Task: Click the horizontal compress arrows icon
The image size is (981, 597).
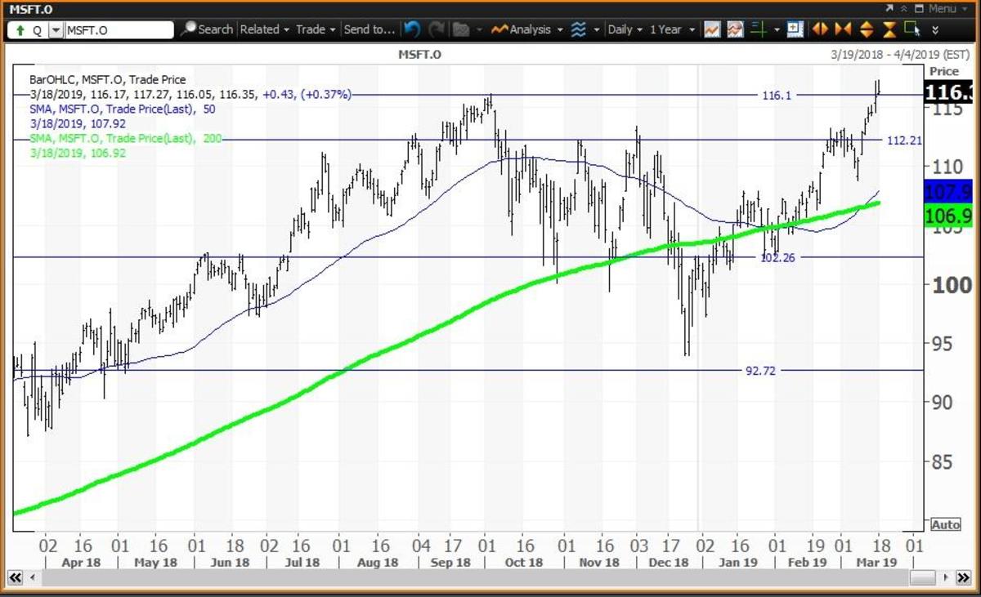Action: pos(843,29)
